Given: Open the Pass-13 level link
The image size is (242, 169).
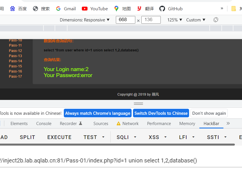Looking at the screenshot, I should (x=15, y=56).
